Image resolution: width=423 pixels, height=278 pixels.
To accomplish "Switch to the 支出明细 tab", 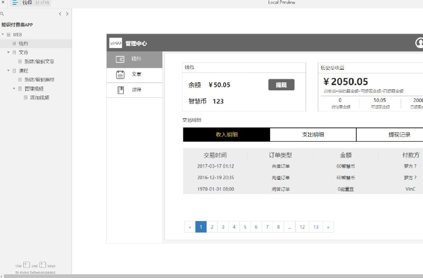I will [x=313, y=135].
